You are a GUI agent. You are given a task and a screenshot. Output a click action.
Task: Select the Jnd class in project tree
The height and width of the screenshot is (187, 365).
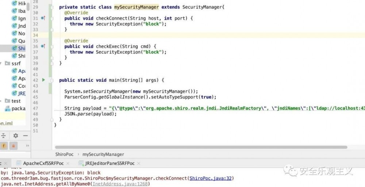[x=19, y=26]
